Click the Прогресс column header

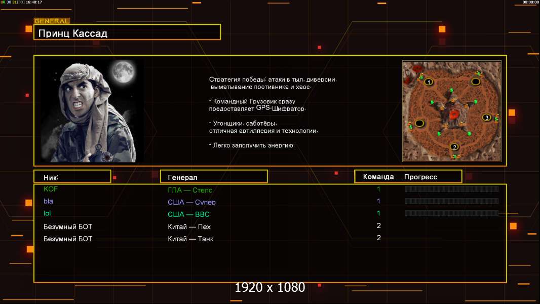[x=420, y=177]
